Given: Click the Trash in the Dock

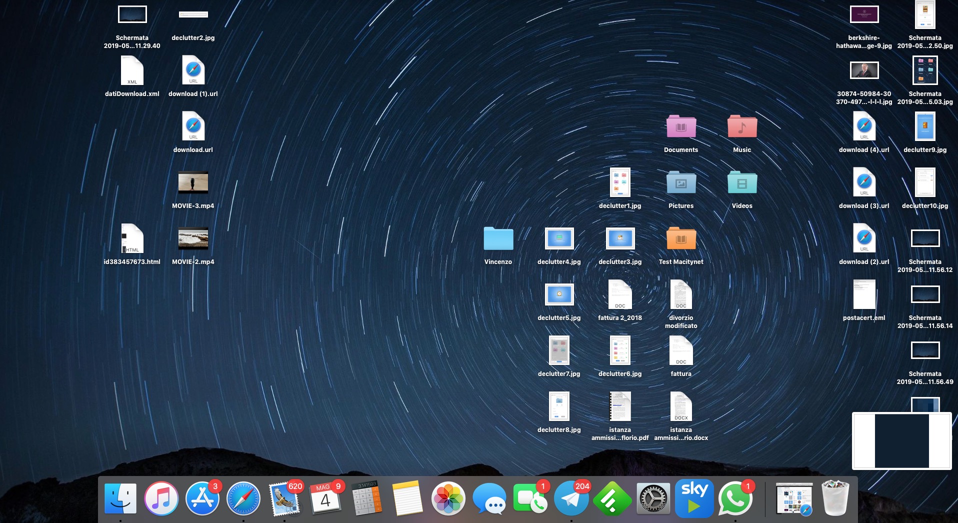Looking at the screenshot, I should click(x=835, y=499).
